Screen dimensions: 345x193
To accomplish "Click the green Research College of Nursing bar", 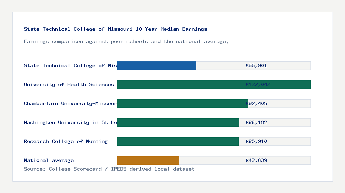I will coord(178,142).
